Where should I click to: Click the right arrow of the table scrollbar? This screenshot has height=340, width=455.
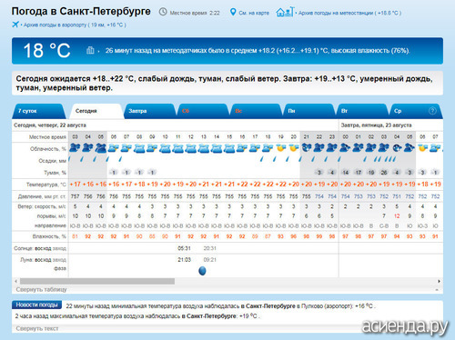[x=439, y=281]
